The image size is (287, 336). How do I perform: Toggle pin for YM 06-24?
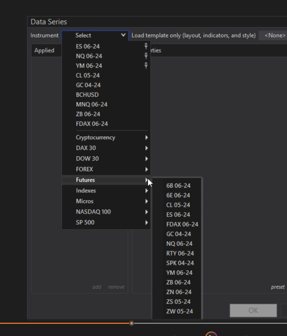[x=146, y=66]
